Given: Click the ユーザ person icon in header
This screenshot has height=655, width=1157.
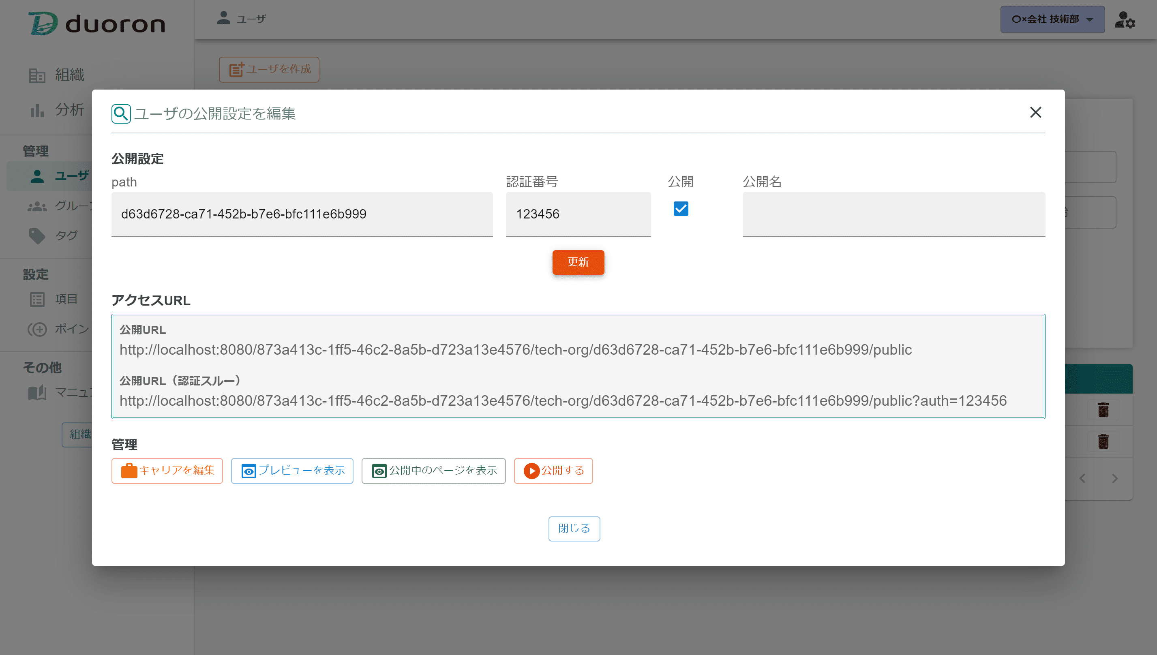Looking at the screenshot, I should 223,17.
